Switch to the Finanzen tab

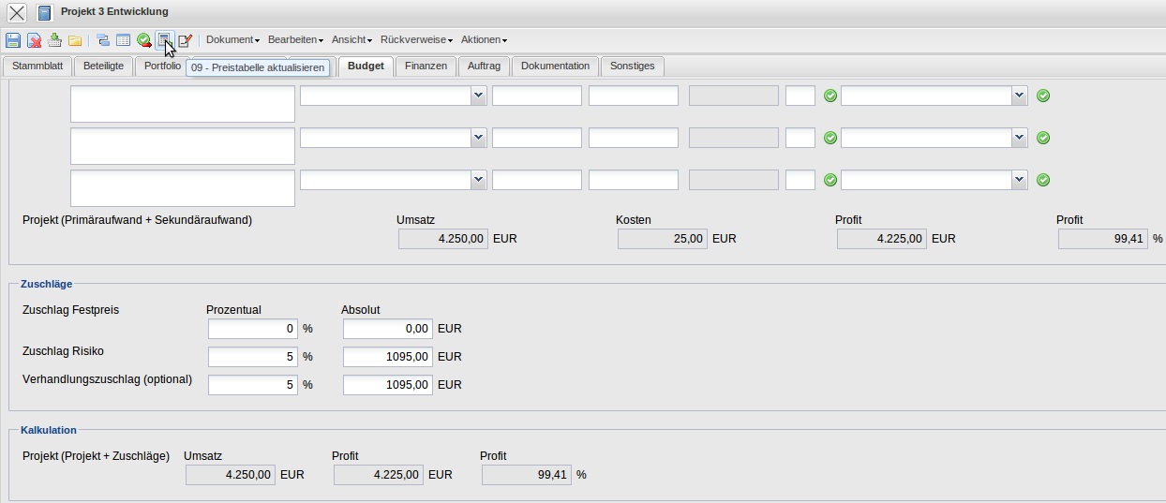coord(426,67)
